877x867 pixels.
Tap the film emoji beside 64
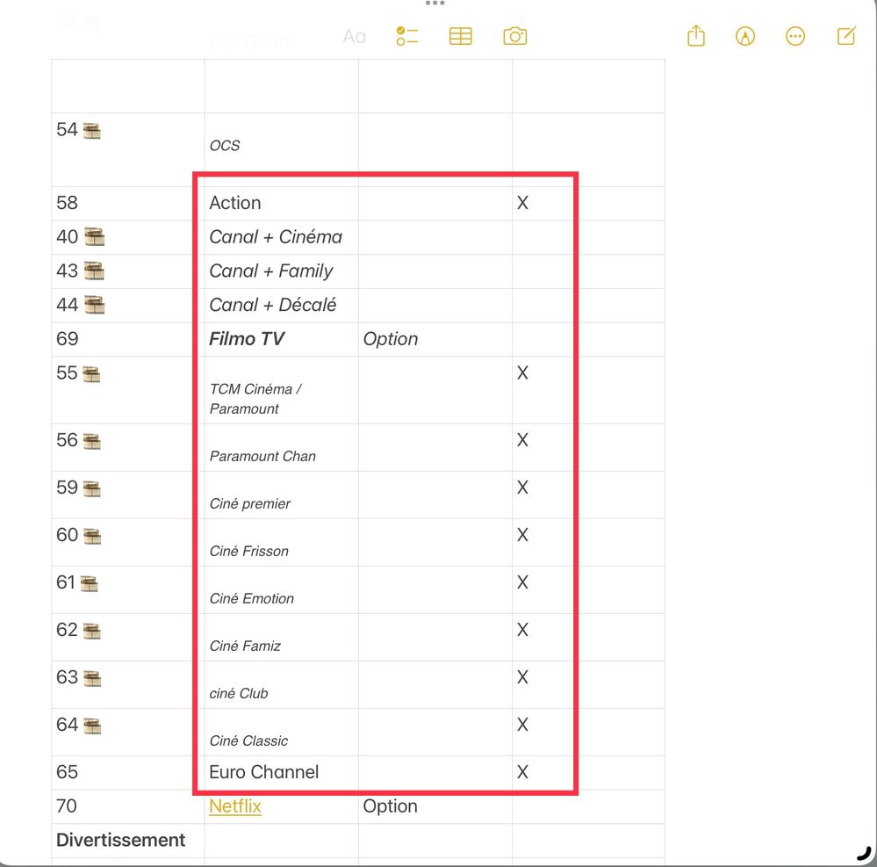(x=91, y=727)
